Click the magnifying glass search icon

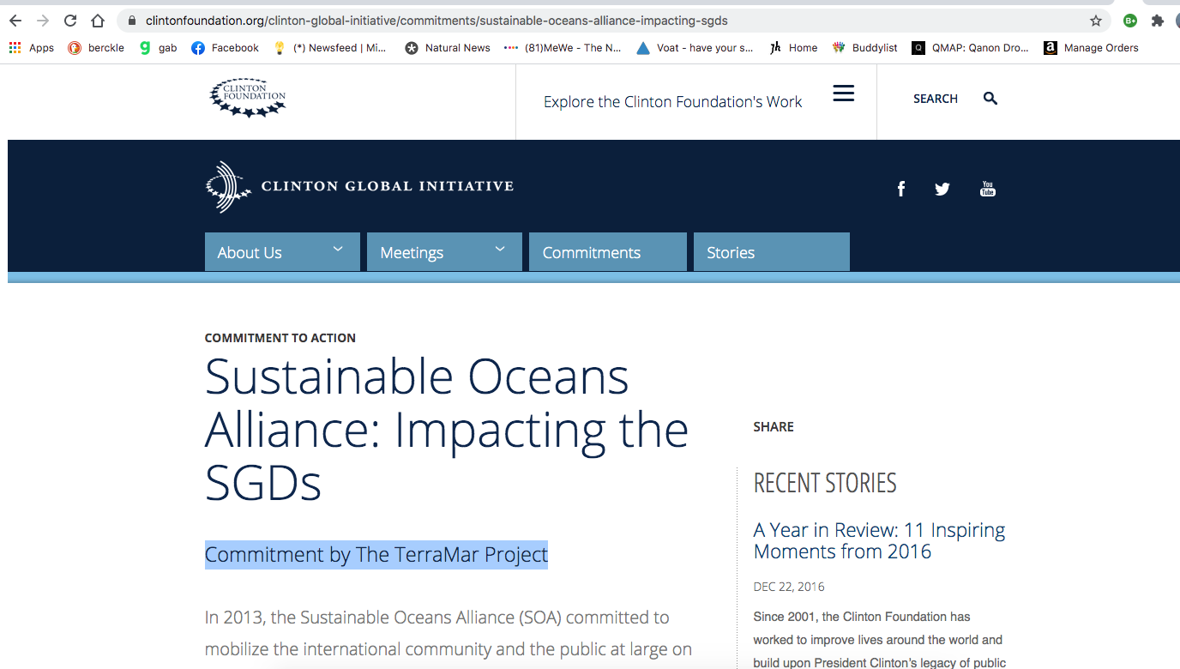point(990,99)
